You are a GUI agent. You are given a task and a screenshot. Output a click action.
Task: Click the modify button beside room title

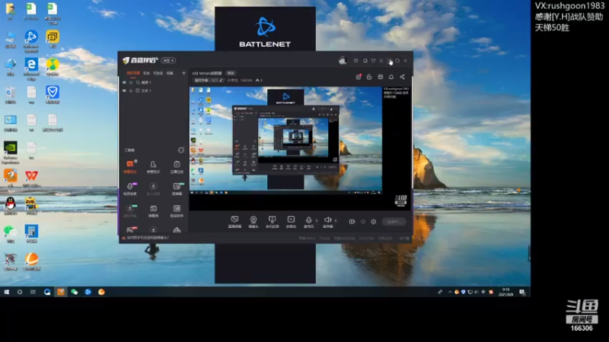click(x=231, y=73)
